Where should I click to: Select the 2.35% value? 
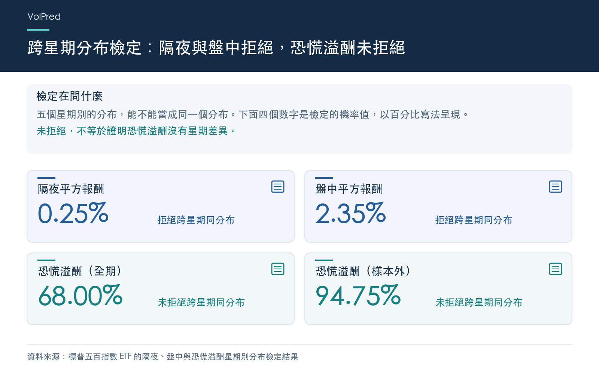point(351,213)
